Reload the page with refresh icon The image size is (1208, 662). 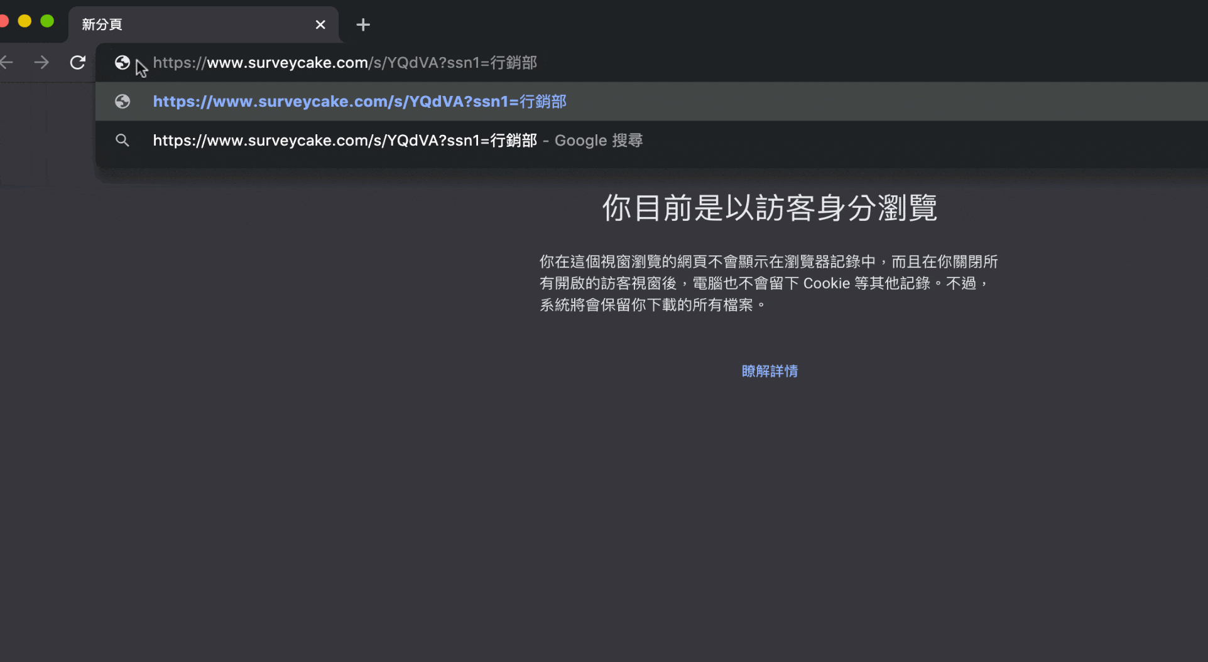point(77,62)
